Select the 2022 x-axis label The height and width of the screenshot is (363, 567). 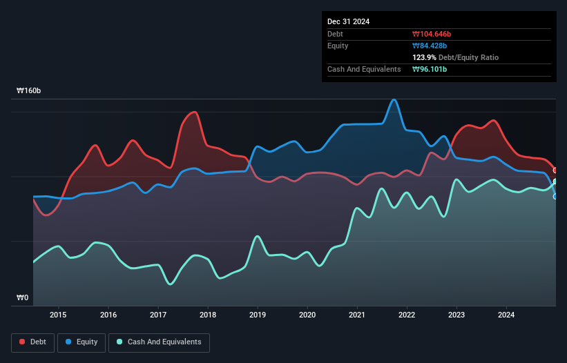[407, 315]
